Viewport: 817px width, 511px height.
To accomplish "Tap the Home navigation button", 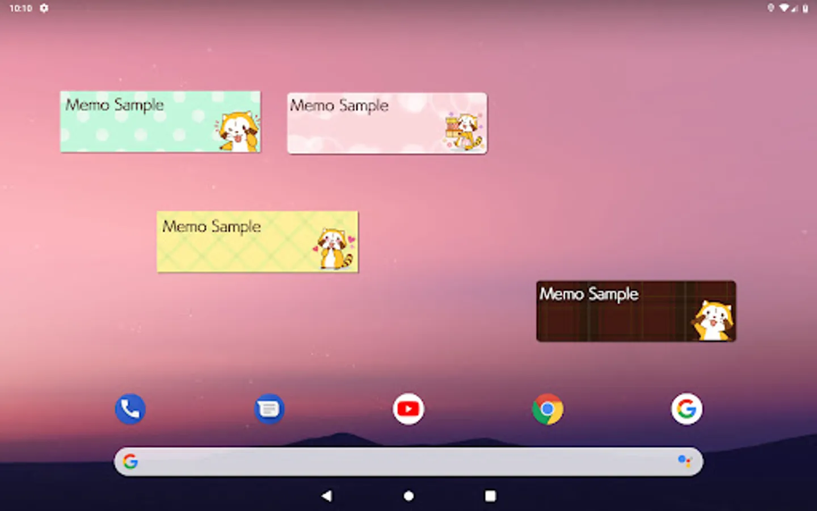I will pyautogui.click(x=408, y=496).
